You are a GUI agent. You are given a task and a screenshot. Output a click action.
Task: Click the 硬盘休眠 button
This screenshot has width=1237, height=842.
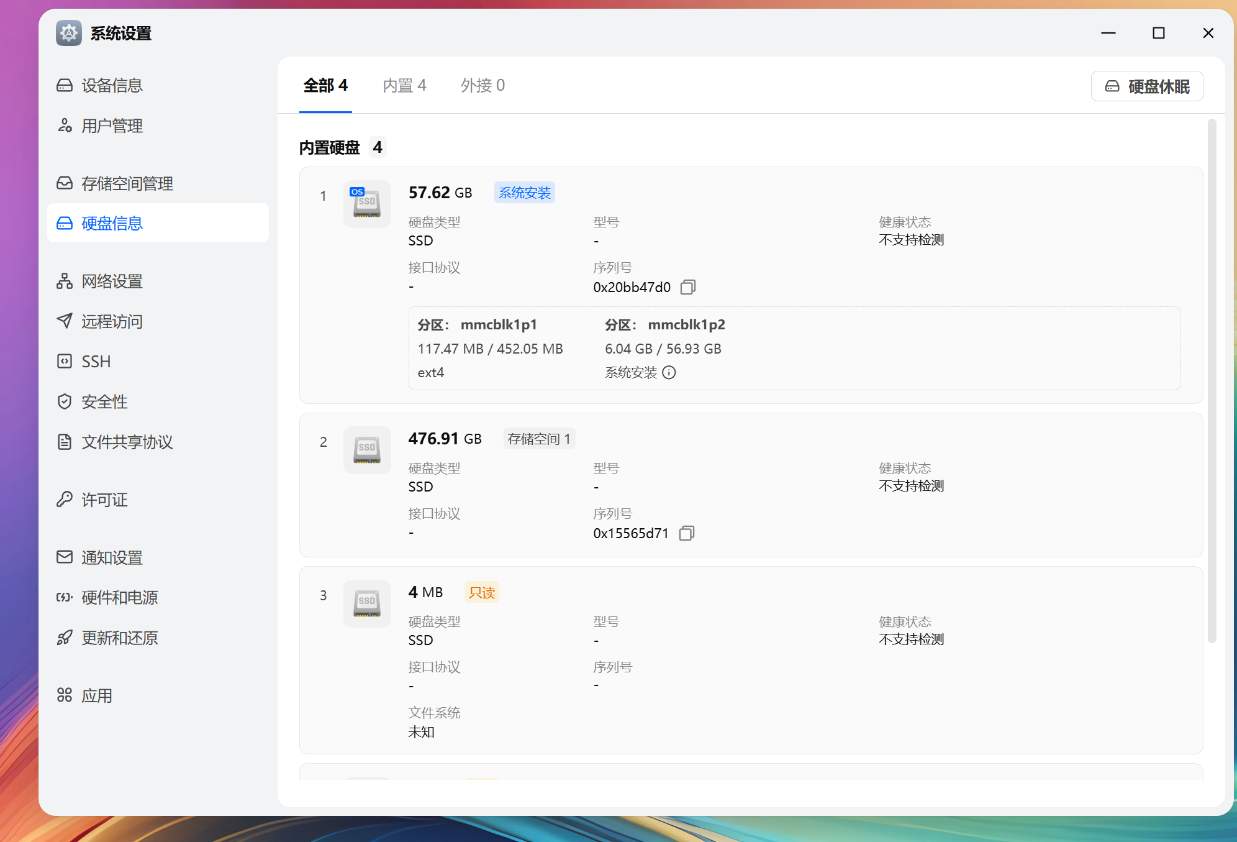click(1146, 86)
